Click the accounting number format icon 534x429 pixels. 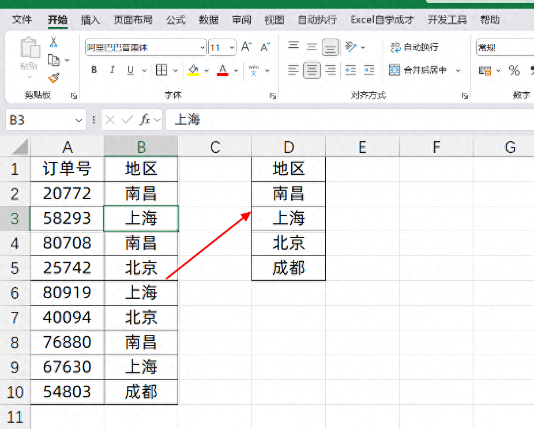click(485, 70)
